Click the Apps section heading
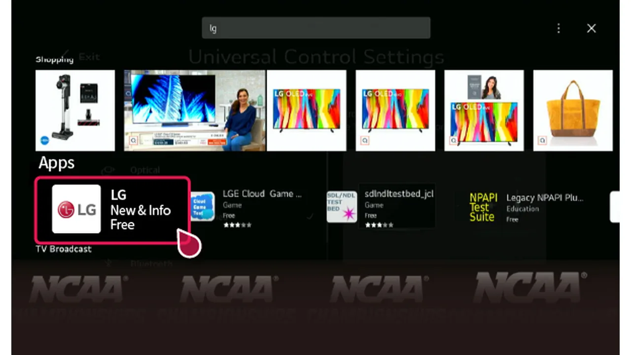 (57, 163)
